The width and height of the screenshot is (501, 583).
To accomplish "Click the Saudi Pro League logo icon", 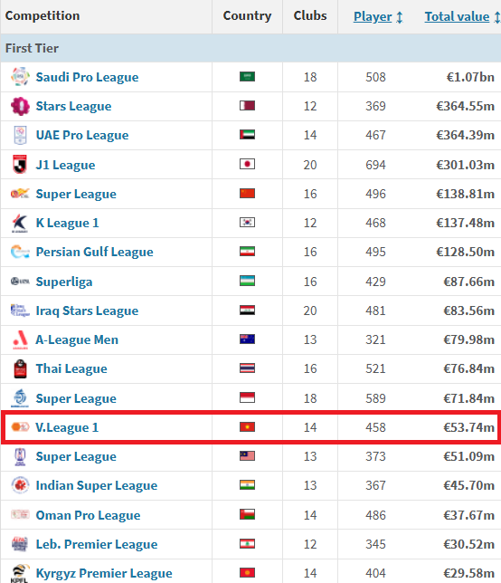I will tap(20, 77).
